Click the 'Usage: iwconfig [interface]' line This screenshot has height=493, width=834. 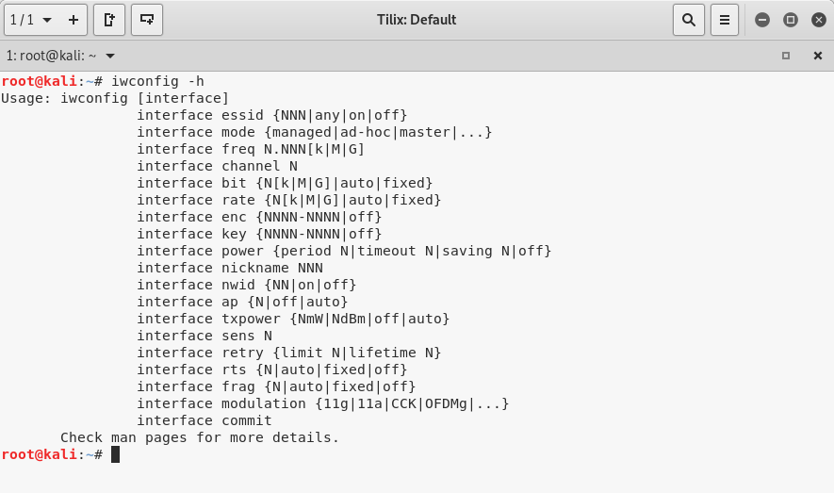(x=115, y=98)
